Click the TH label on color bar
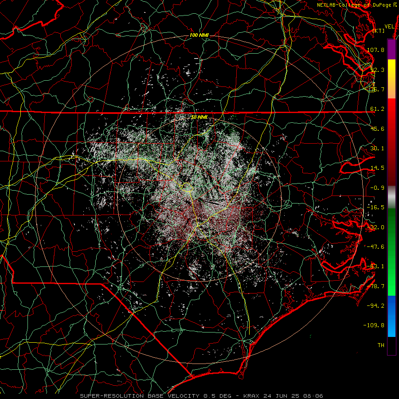Viewport: 399px width, 399px height. coord(381,345)
